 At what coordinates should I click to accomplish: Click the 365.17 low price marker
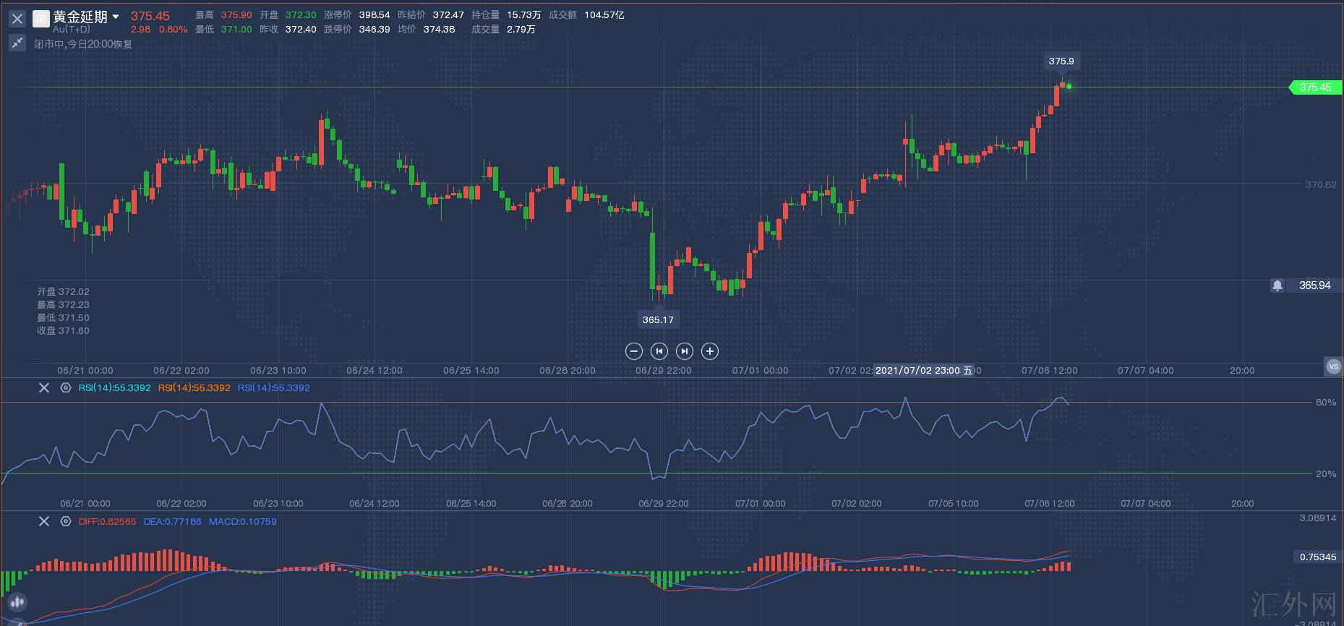point(657,320)
